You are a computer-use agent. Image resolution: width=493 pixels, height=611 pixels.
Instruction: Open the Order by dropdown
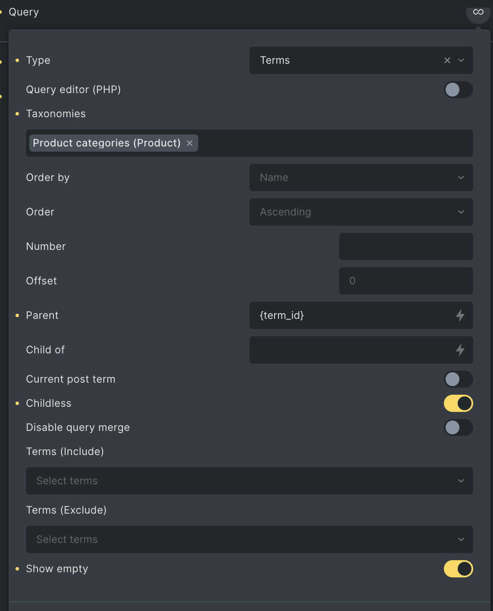[x=361, y=178]
